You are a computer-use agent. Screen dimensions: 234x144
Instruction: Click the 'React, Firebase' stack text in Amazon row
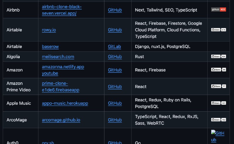point(150,70)
